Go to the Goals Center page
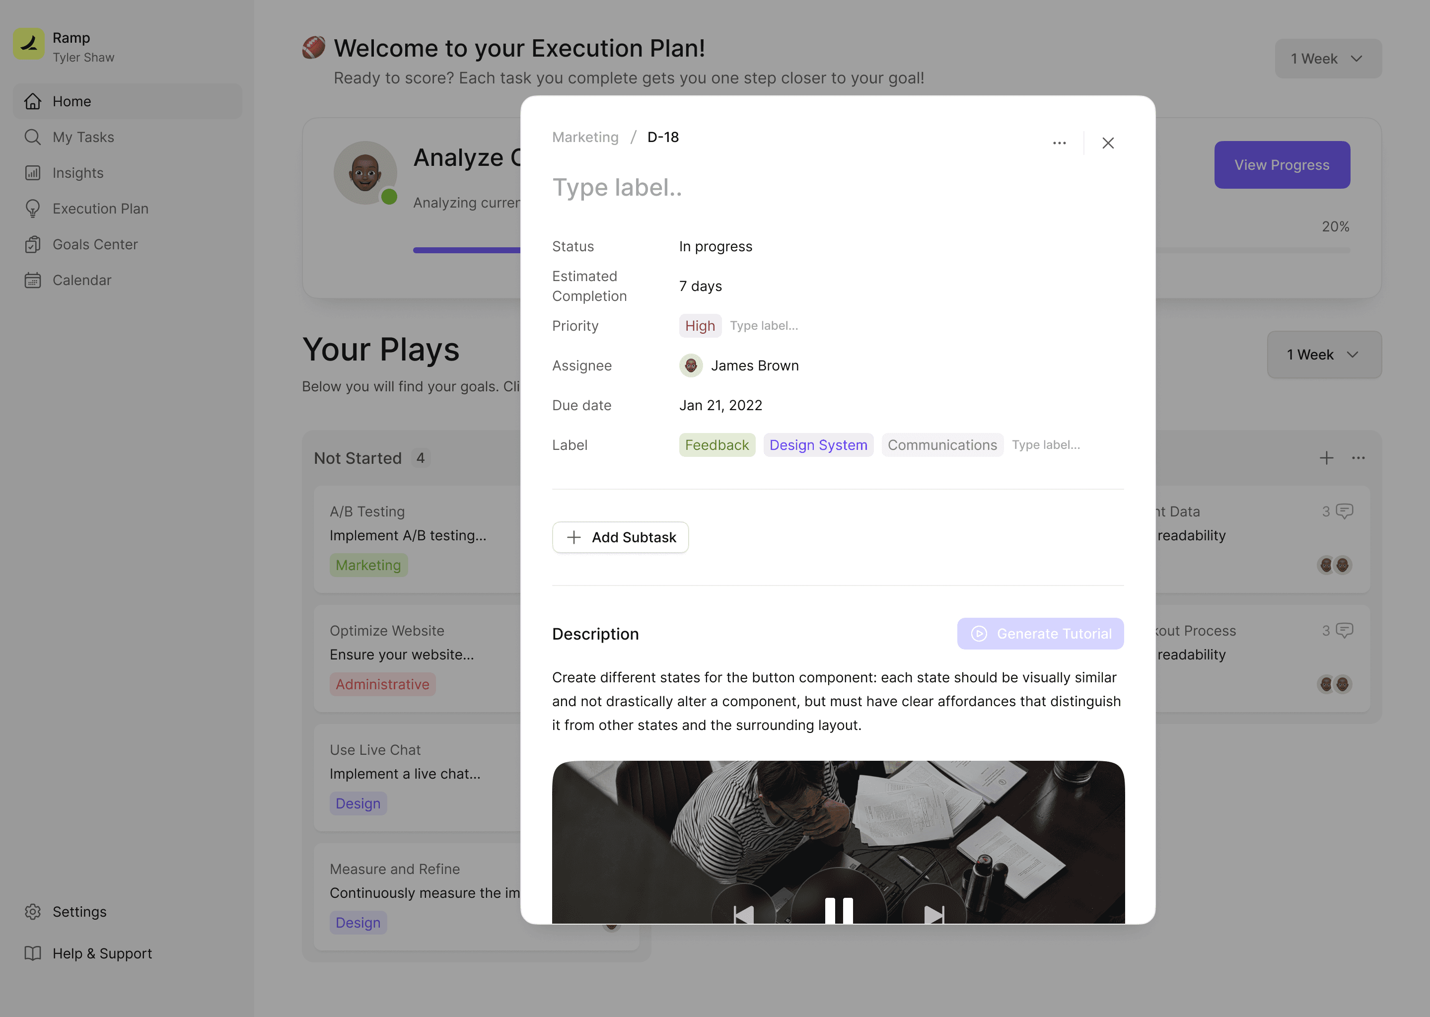The height and width of the screenshot is (1017, 1430). point(94,244)
